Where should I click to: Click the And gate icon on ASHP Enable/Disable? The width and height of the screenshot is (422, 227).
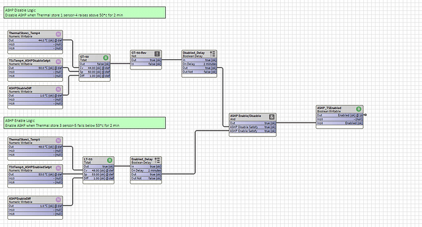coord(272,117)
